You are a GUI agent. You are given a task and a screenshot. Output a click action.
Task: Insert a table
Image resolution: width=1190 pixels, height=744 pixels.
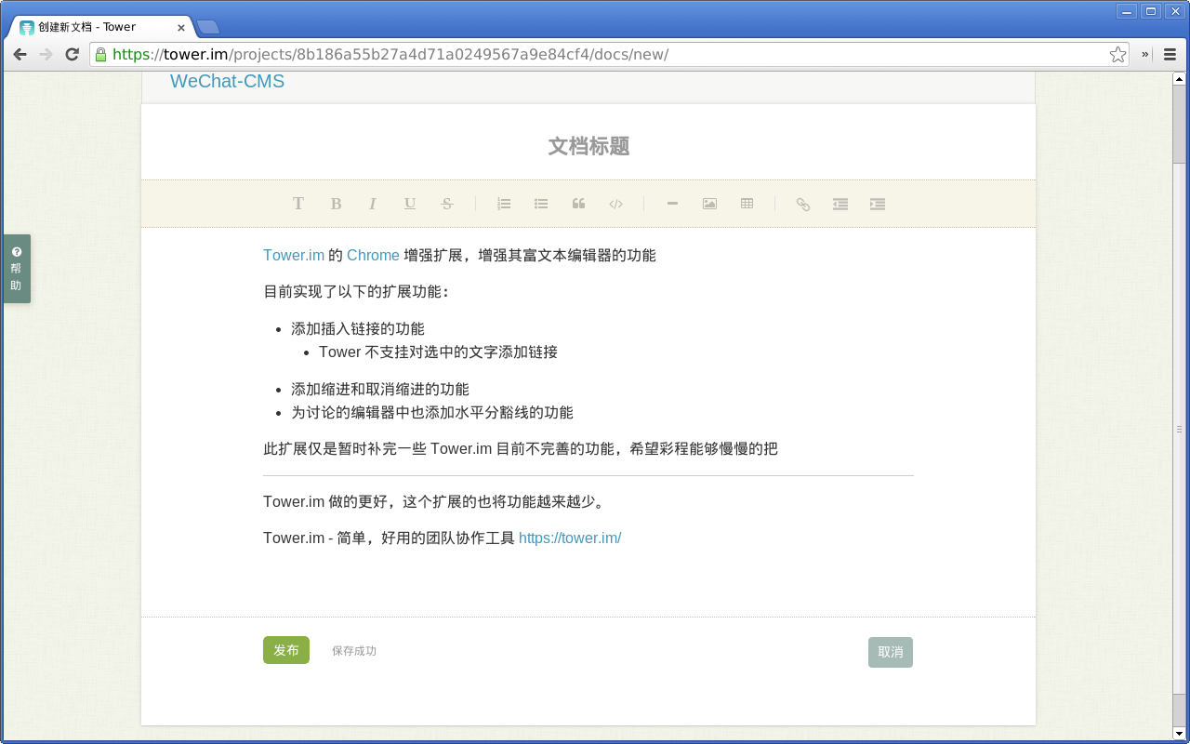pos(747,204)
